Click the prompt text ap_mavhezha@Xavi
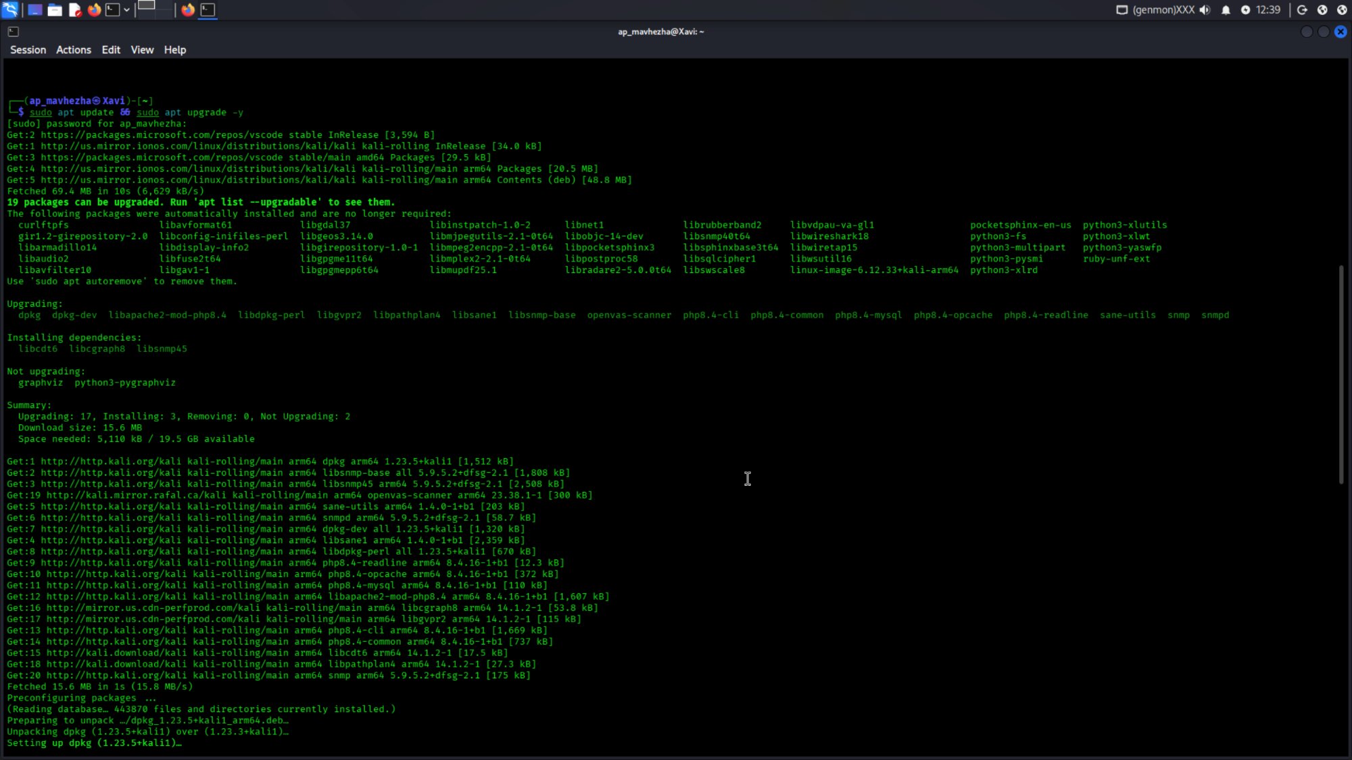The height and width of the screenshot is (760, 1352). (77, 101)
